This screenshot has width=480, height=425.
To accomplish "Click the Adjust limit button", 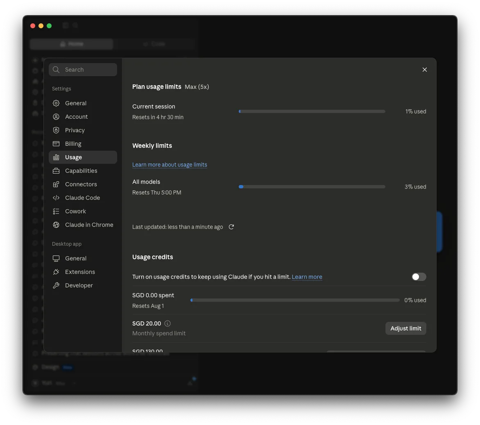I will pos(405,328).
